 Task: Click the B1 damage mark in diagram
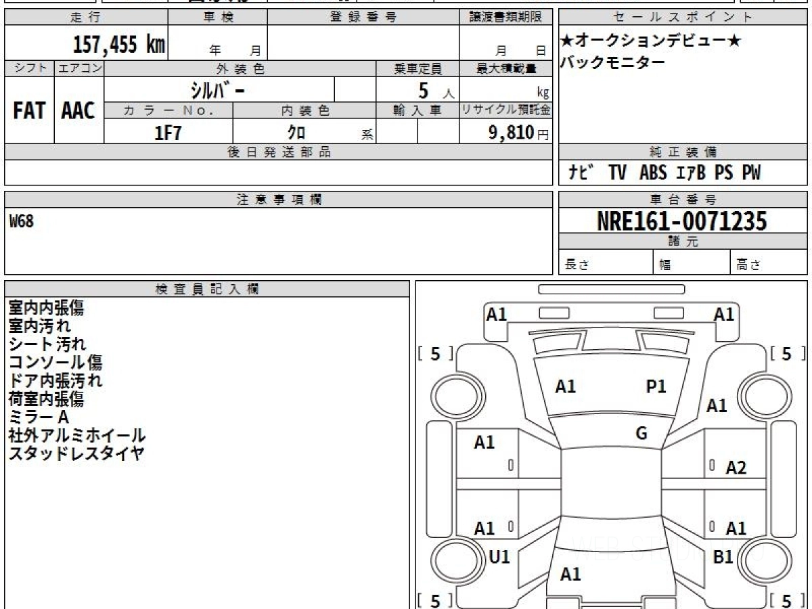click(723, 557)
